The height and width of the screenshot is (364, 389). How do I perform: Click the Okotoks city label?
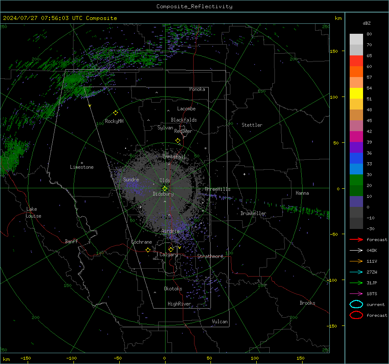173,289
